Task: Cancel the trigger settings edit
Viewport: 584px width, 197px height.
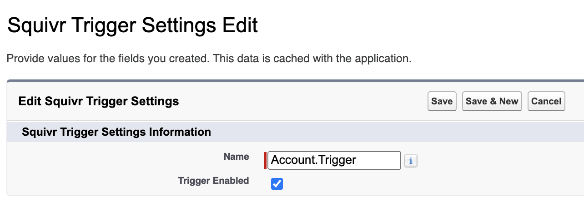Action: click(x=546, y=101)
